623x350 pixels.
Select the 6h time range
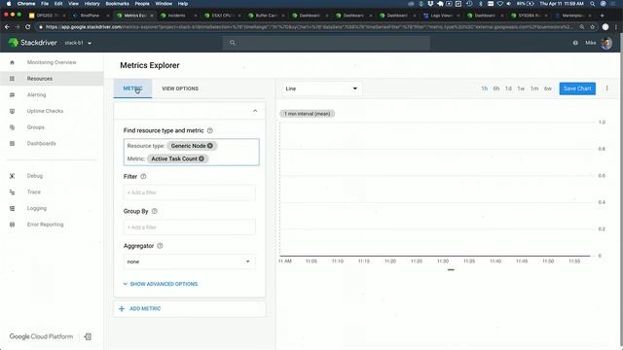[x=496, y=88]
